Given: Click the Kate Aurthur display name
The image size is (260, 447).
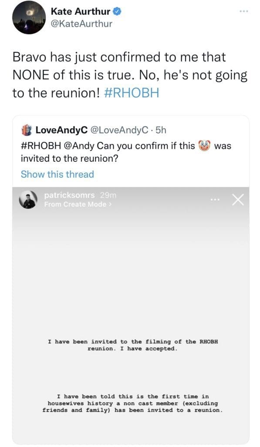Looking at the screenshot, I should click(81, 11).
